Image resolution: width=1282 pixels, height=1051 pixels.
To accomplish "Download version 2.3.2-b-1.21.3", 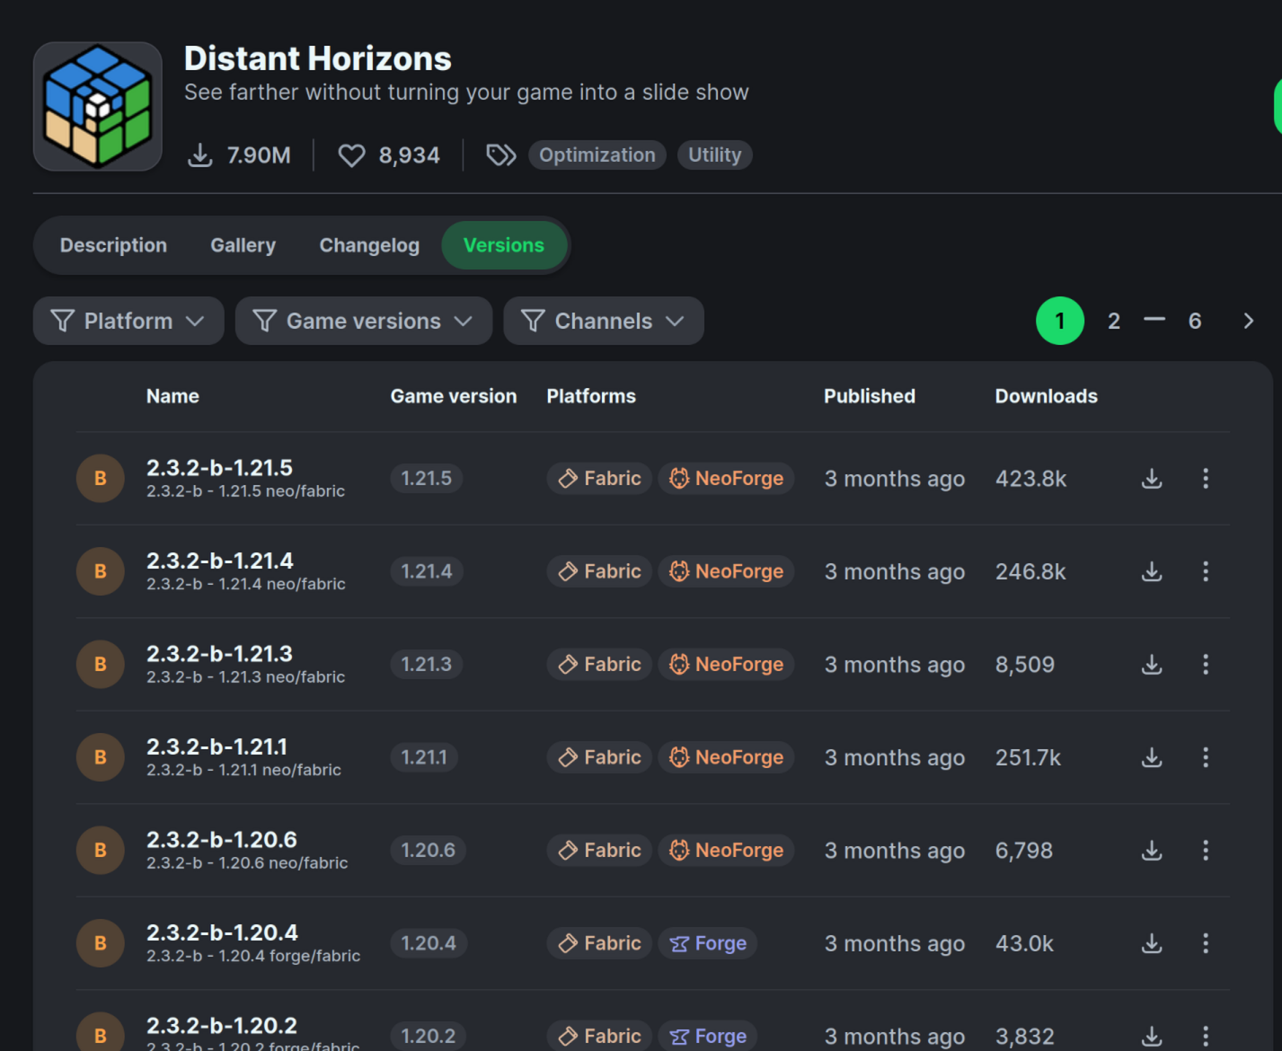I will pos(1152,665).
